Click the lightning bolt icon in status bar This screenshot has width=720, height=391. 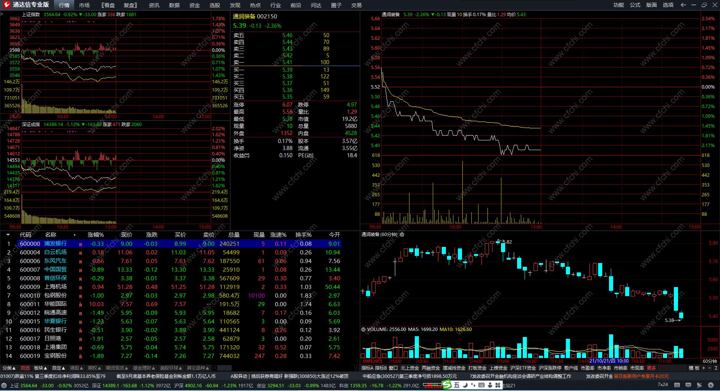click(711, 385)
